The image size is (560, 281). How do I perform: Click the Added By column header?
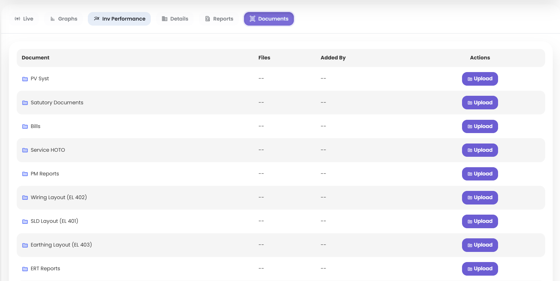pyautogui.click(x=333, y=58)
